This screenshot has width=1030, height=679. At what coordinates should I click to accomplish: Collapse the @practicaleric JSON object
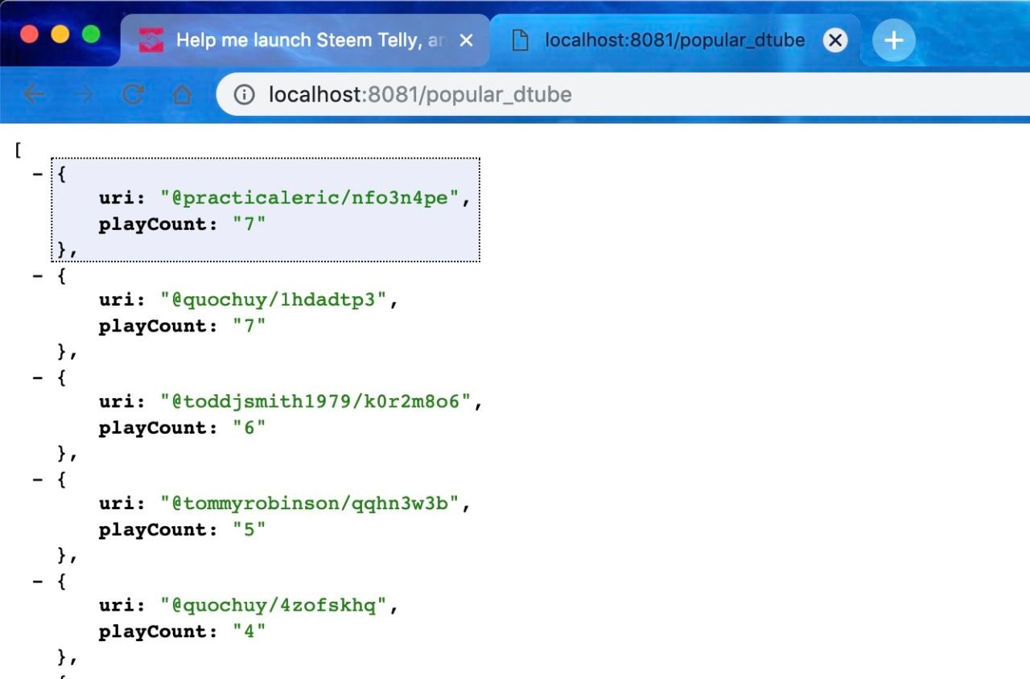point(37,174)
